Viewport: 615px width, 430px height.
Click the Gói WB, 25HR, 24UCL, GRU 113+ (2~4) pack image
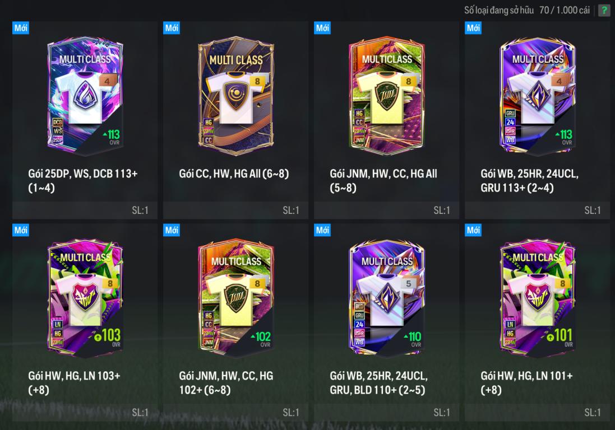coord(537,95)
